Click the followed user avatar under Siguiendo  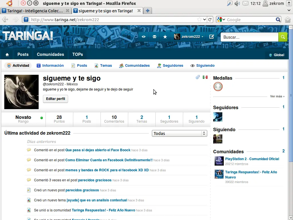(x=218, y=139)
